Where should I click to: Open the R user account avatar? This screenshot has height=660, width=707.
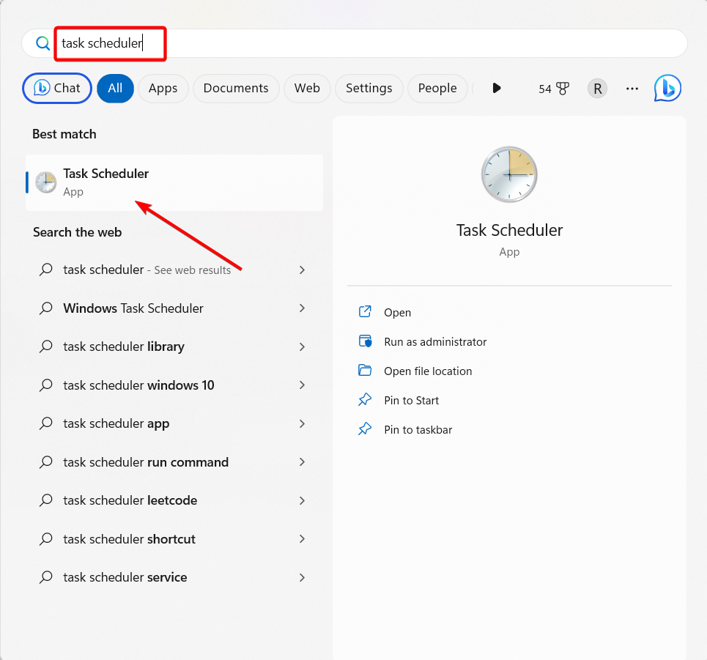[597, 89]
